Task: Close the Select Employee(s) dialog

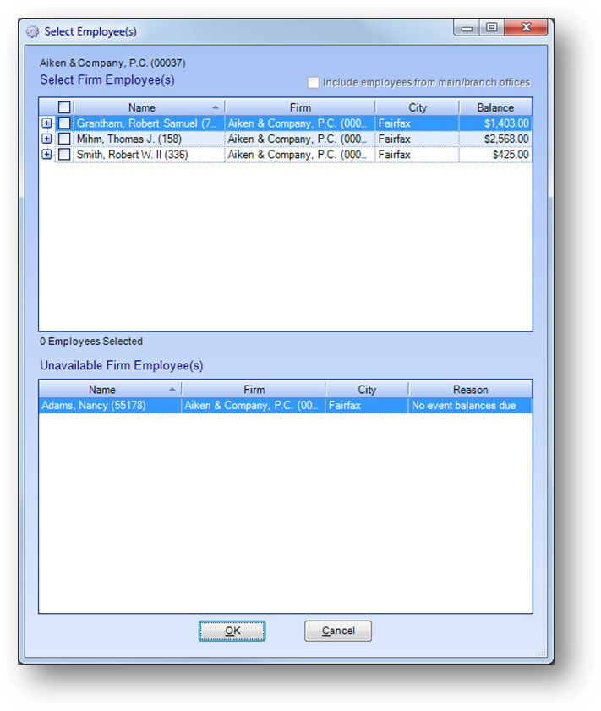Action: 526,28
